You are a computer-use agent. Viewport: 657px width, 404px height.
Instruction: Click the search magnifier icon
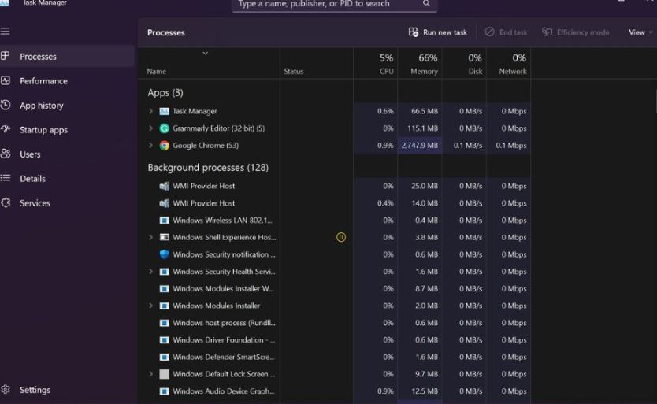pos(426,3)
